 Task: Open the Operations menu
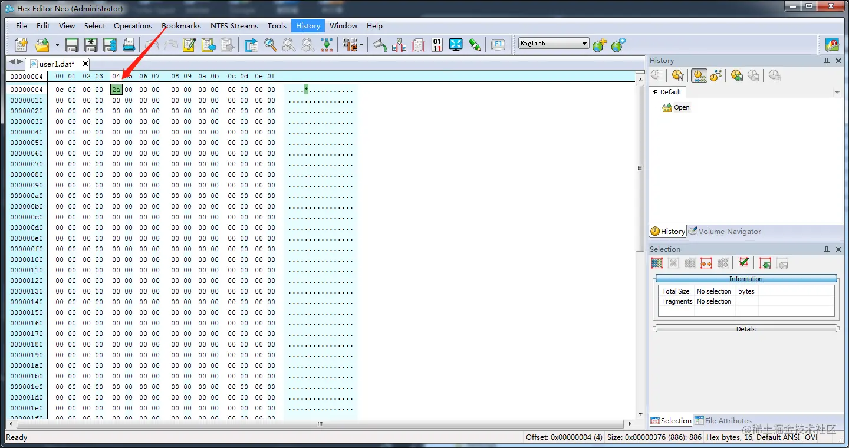(133, 25)
